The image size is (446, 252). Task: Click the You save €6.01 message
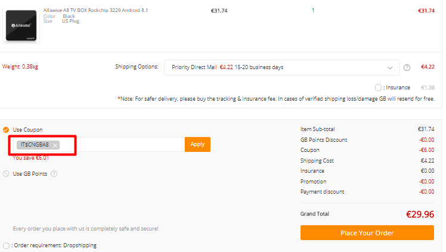(31, 158)
